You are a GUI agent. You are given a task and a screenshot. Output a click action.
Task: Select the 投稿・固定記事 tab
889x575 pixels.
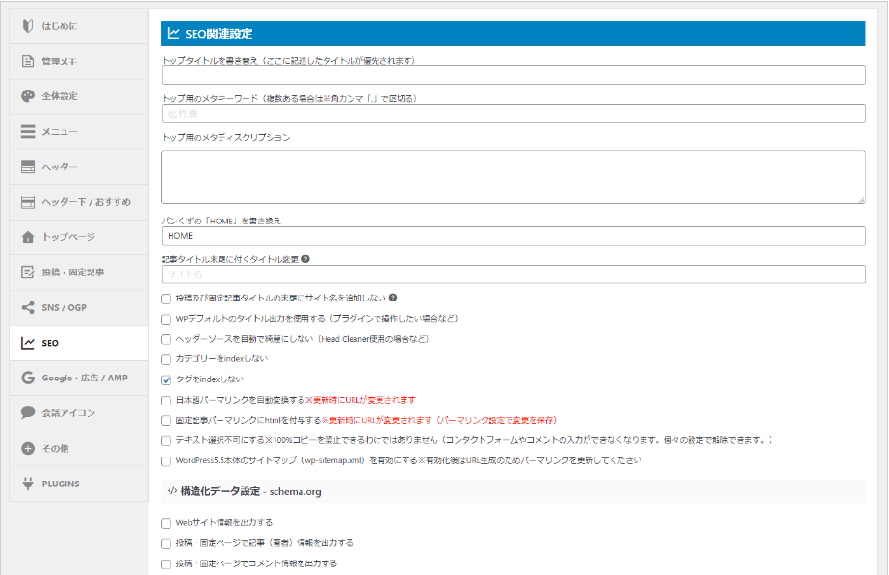coord(79,273)
